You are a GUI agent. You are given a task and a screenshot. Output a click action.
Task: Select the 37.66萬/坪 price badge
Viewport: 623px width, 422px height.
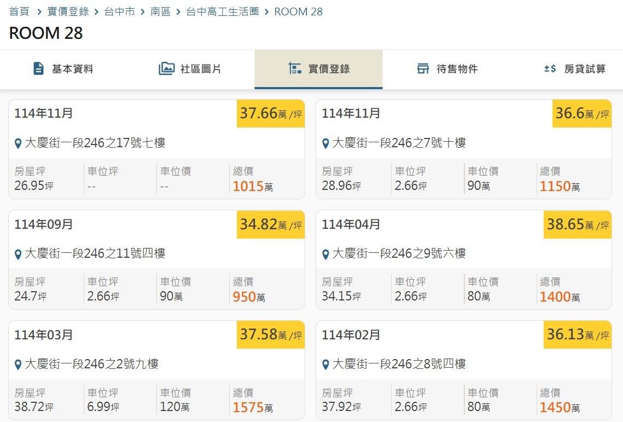click(x=270, y=114)
